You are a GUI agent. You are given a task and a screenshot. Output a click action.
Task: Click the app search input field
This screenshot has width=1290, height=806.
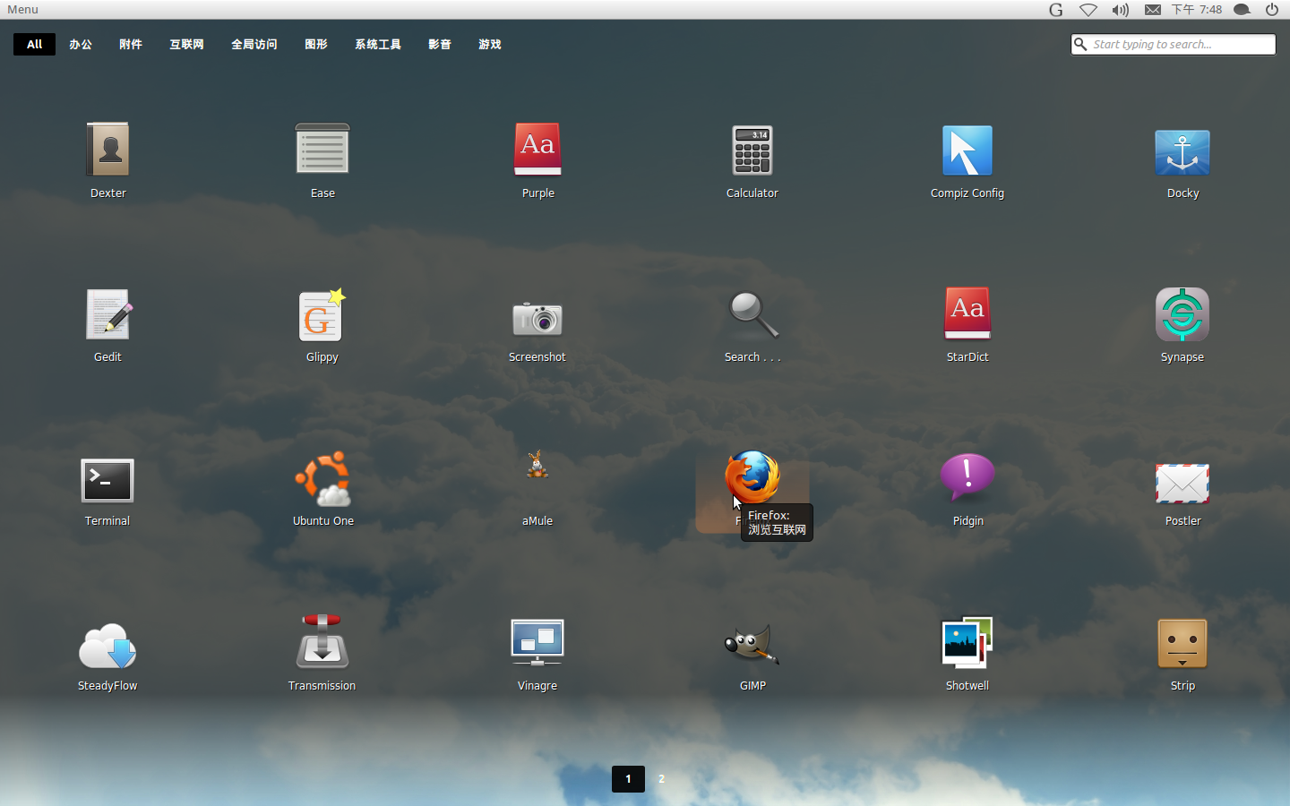(1174, 44)
